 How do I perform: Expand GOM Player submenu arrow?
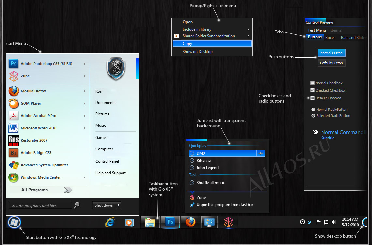point(84,103)
